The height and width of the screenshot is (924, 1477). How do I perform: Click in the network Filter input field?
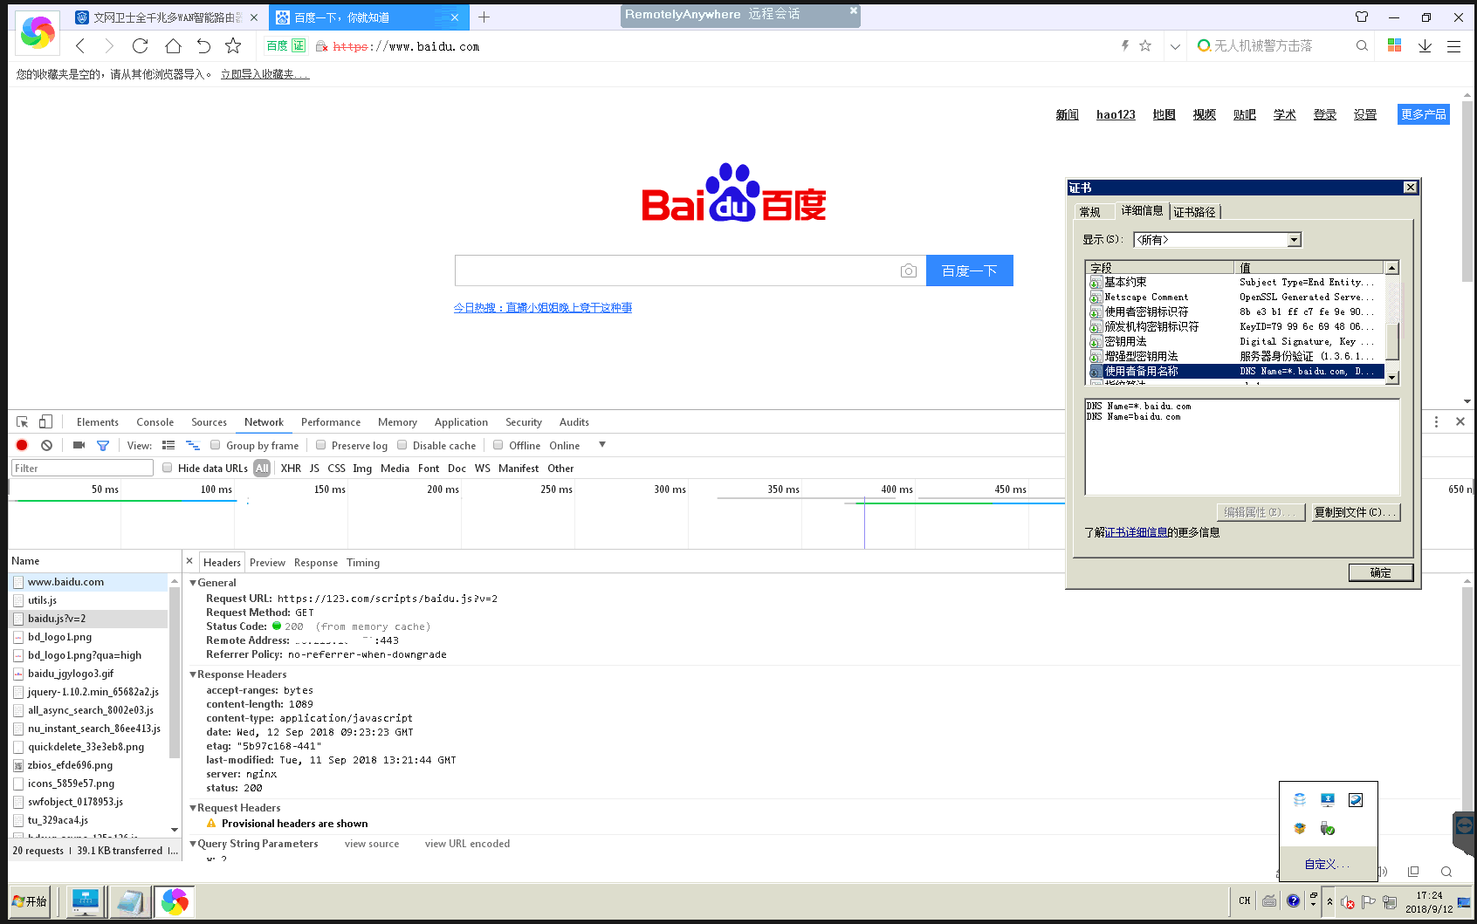[x=83, y=469]
